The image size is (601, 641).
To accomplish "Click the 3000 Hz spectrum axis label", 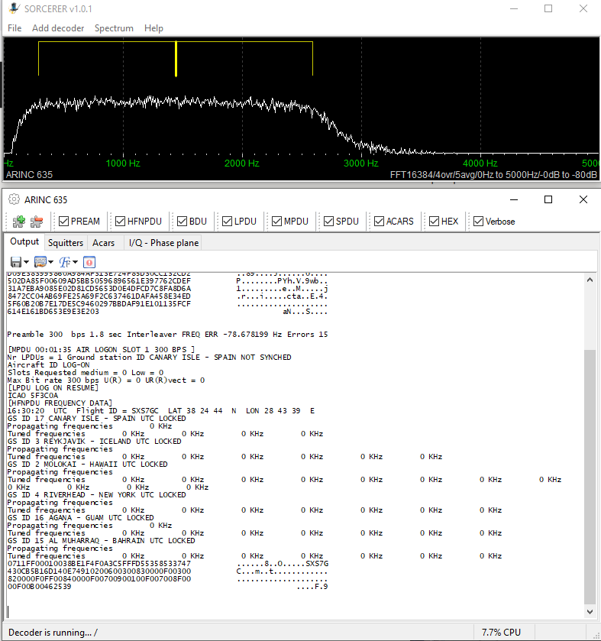I will (361, 163).
